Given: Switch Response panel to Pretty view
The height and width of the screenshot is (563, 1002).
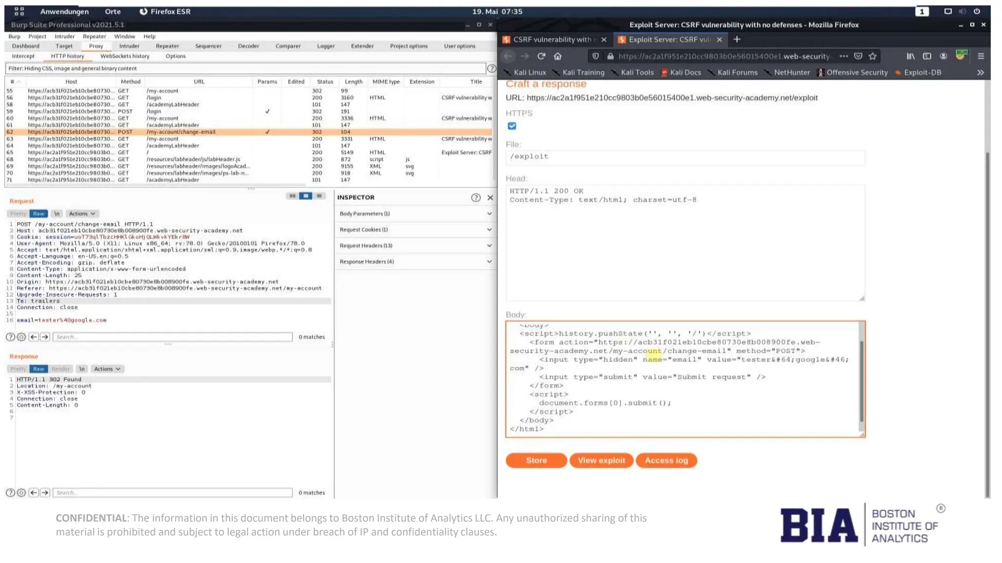Looking at the screenshot, I should click(18, 369).
